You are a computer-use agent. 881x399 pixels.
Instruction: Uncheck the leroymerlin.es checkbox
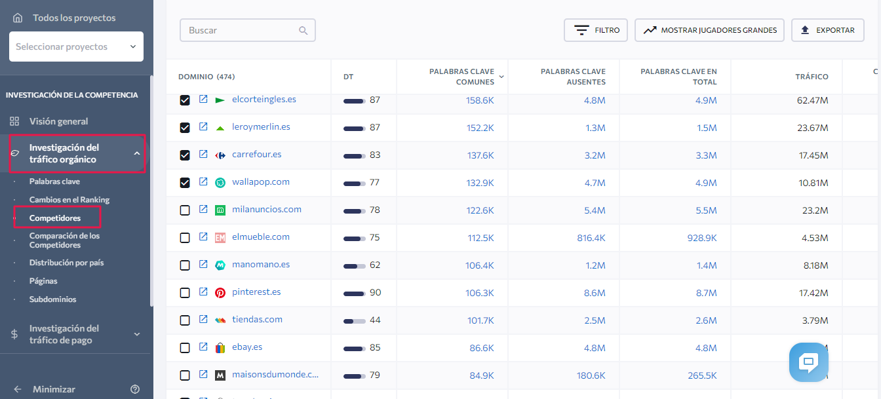185,128
